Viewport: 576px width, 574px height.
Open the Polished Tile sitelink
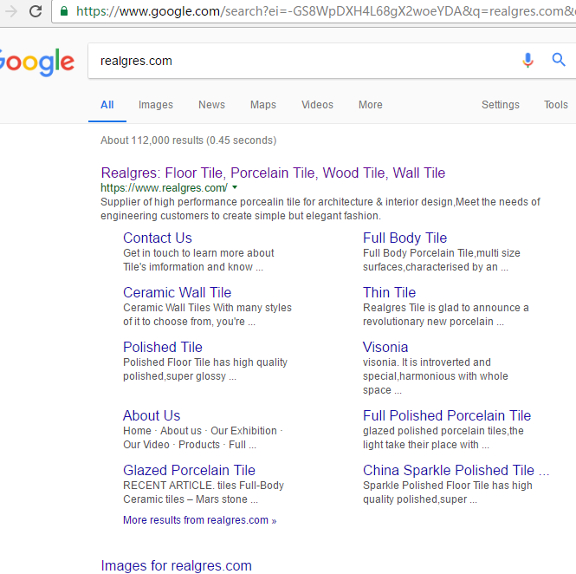click(x=163, y=347)
